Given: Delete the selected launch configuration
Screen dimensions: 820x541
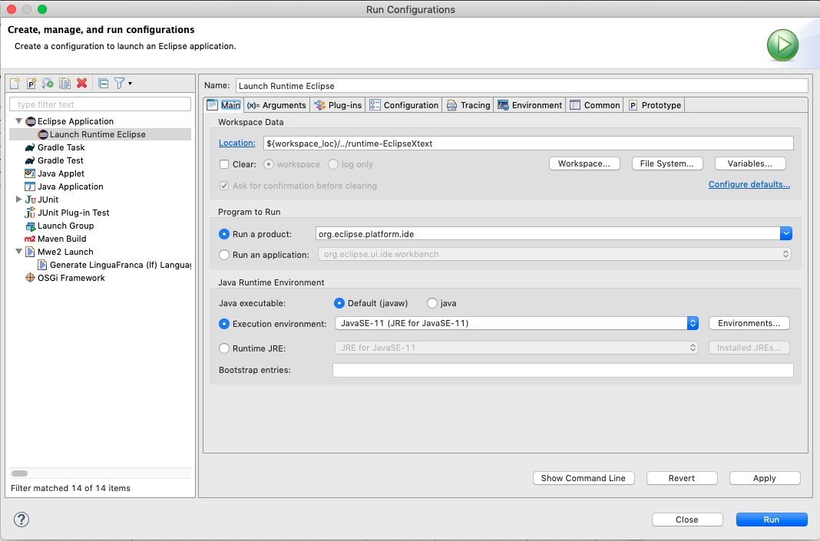Looking at the screenshot, I should coord(81,84).
